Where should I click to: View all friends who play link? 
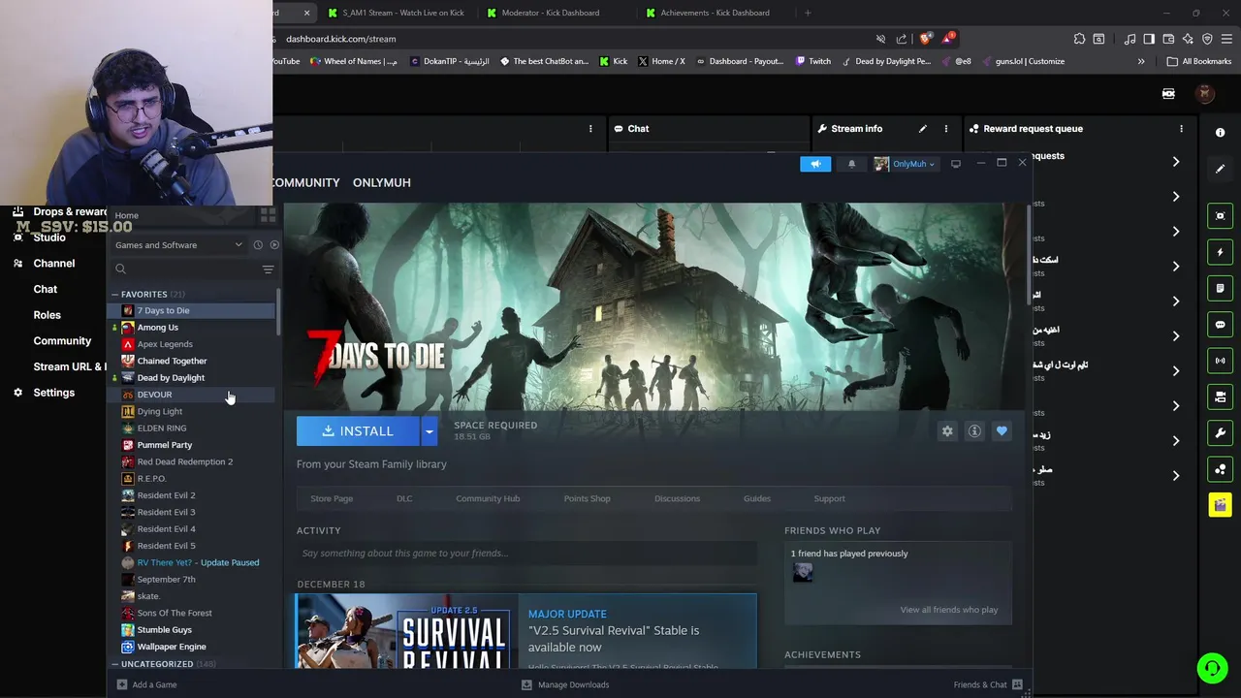click(x=948, y=610)
